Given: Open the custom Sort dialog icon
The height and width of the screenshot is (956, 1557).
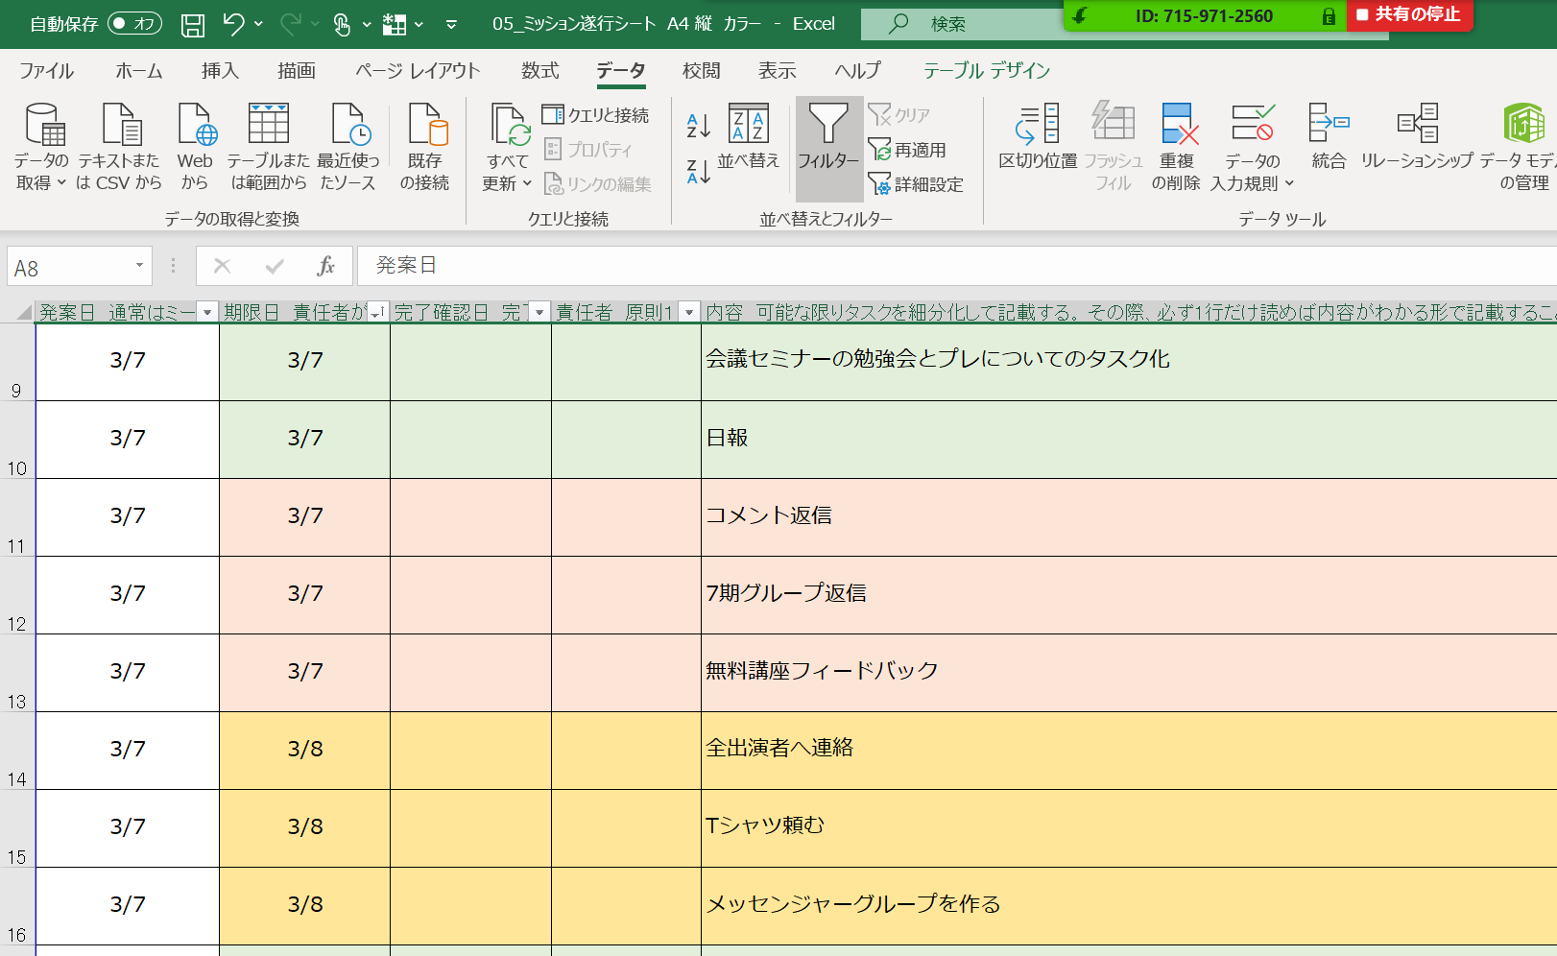Looking at the screenshot, I should (x=748, y=137).
